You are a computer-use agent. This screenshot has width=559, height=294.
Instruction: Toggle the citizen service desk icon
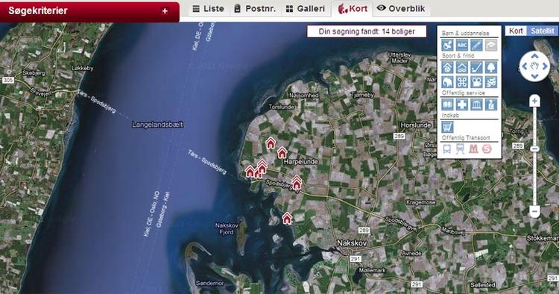coord(491,104)
